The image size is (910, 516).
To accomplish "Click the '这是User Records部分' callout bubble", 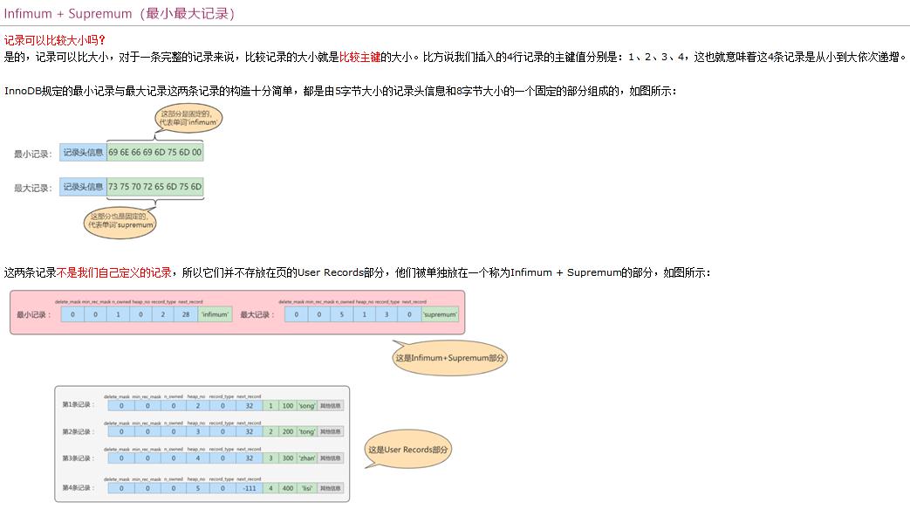I will click(408, 450).
